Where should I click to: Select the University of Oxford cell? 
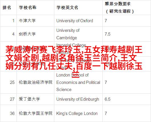(x=75, y=21)
